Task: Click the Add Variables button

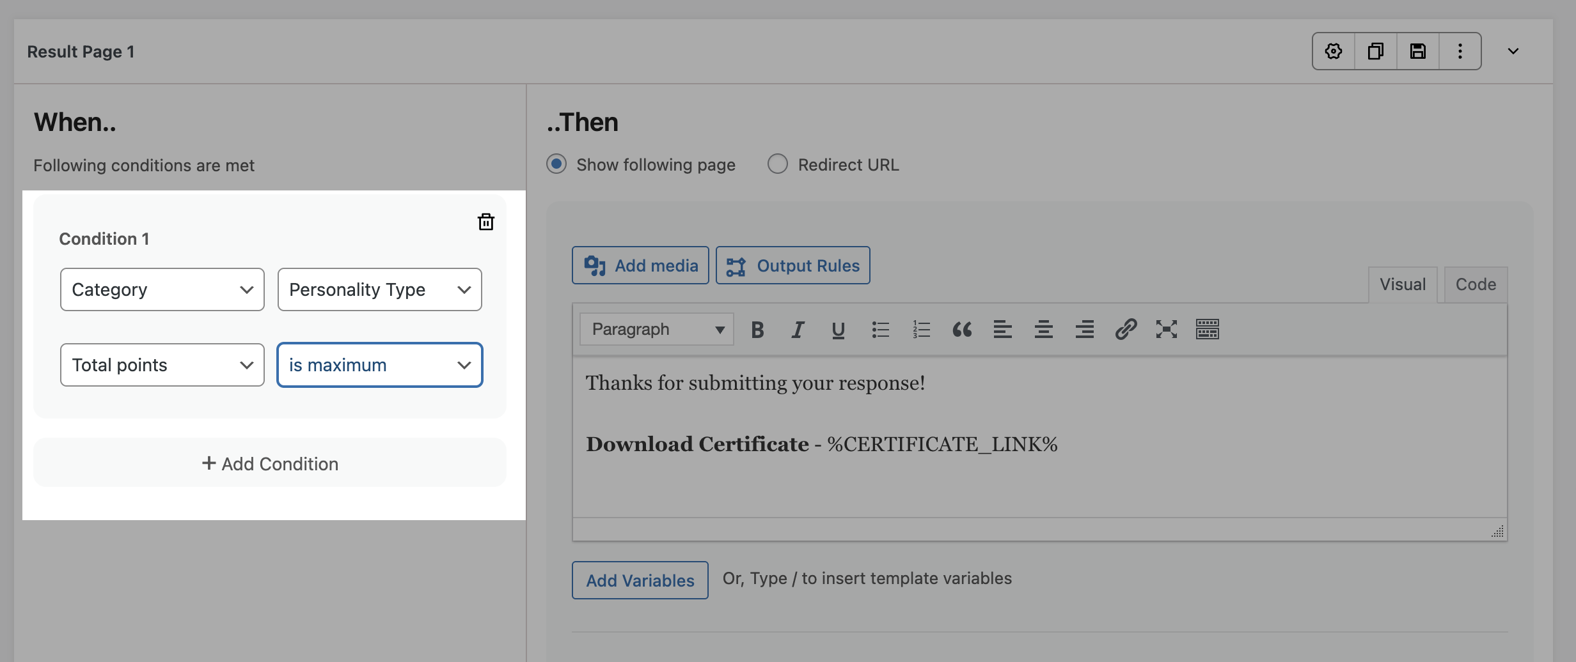Action: [640, 580]
